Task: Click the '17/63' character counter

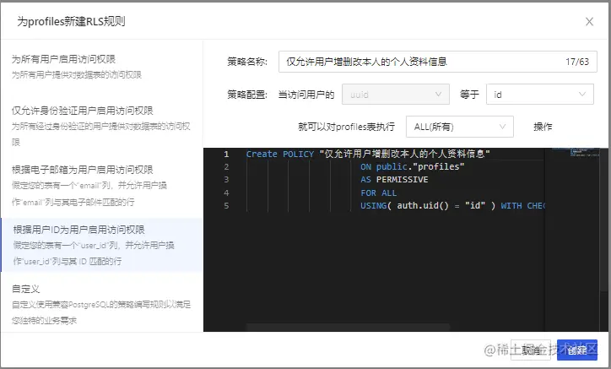Action: [x=577, y=62]
